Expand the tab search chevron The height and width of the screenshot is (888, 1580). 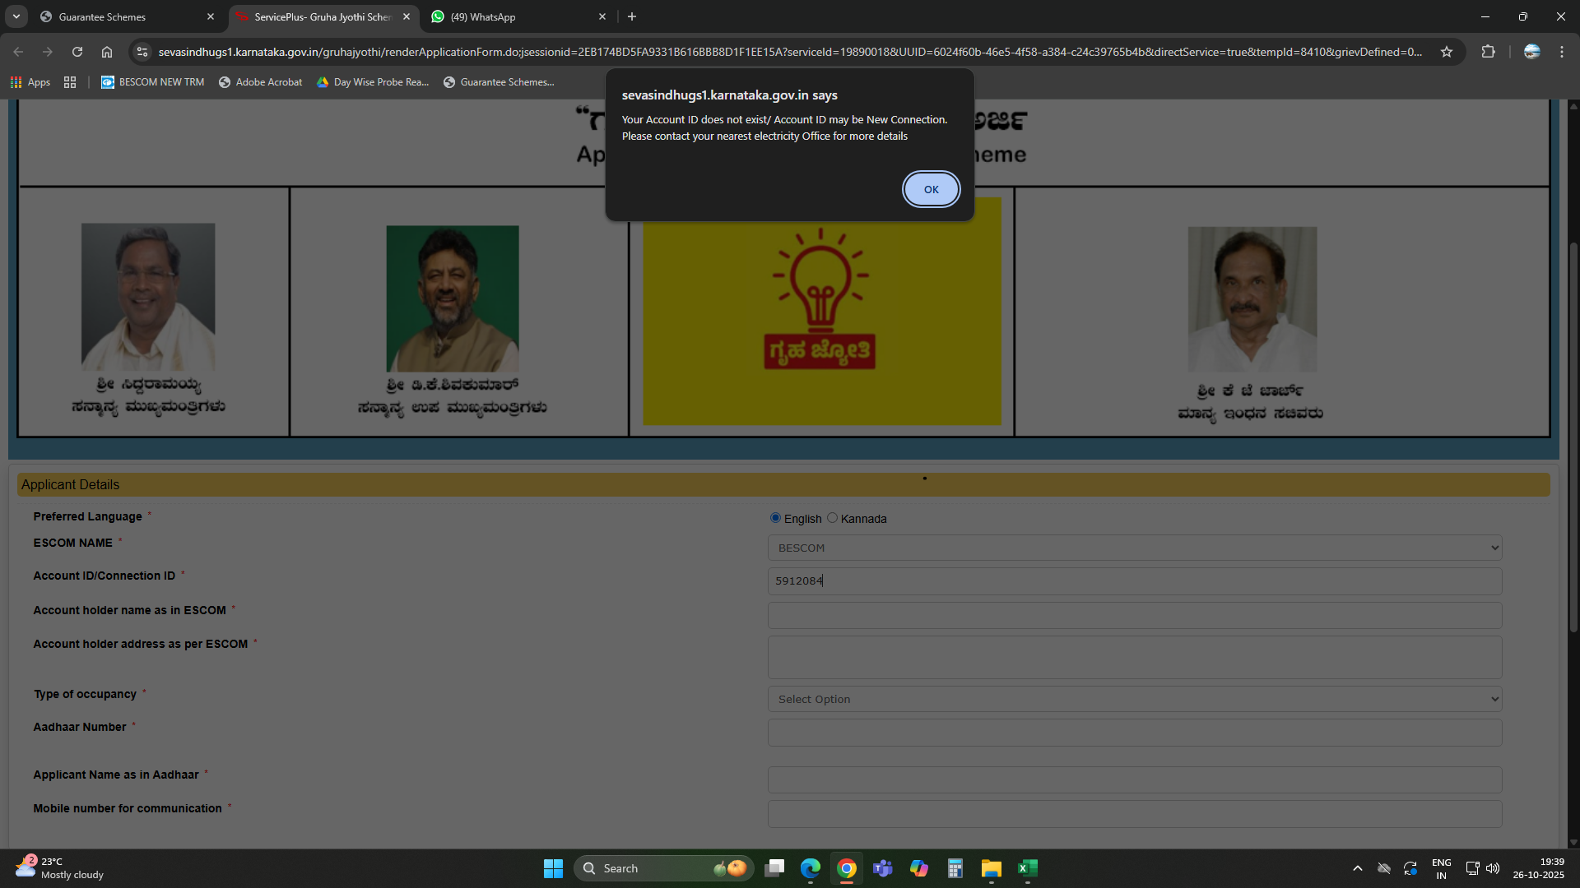click(x=16, y=16)
